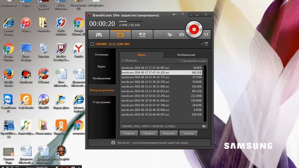Select file bandicam 2016-06-17 17-47-44-997.avi
The image size is (299, 168).
click(x=162, y=68)
